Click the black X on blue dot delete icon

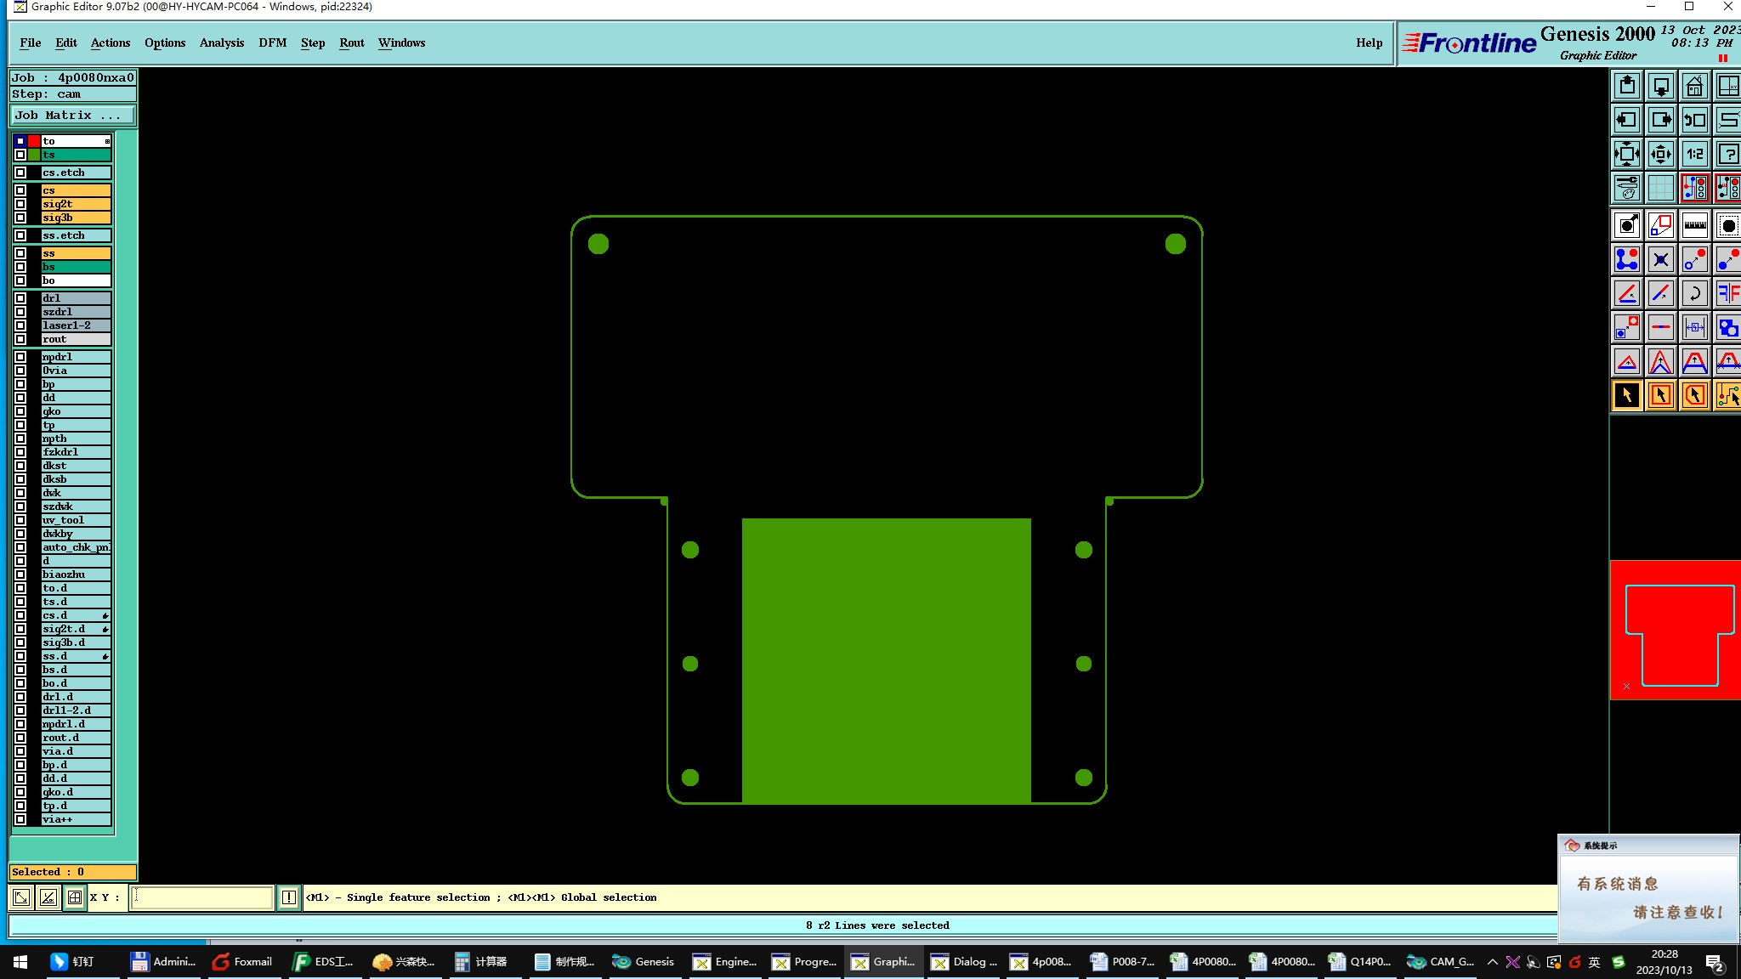coord(1661,259)
